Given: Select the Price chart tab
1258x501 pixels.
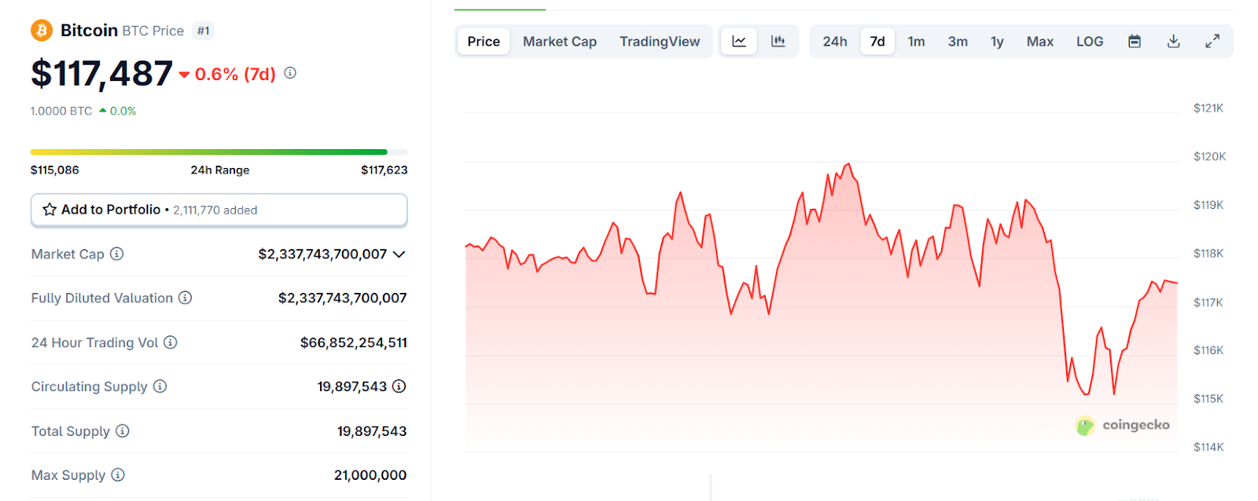Looking at the screenshot, I should [484, 42].
